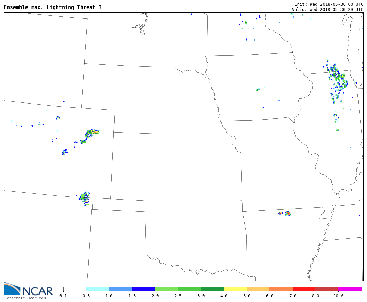The height and width of the screenshot is (302, 367).
Task: Click the storm cluster on the Colorado–New Mexico border
Action: point(84,197)
